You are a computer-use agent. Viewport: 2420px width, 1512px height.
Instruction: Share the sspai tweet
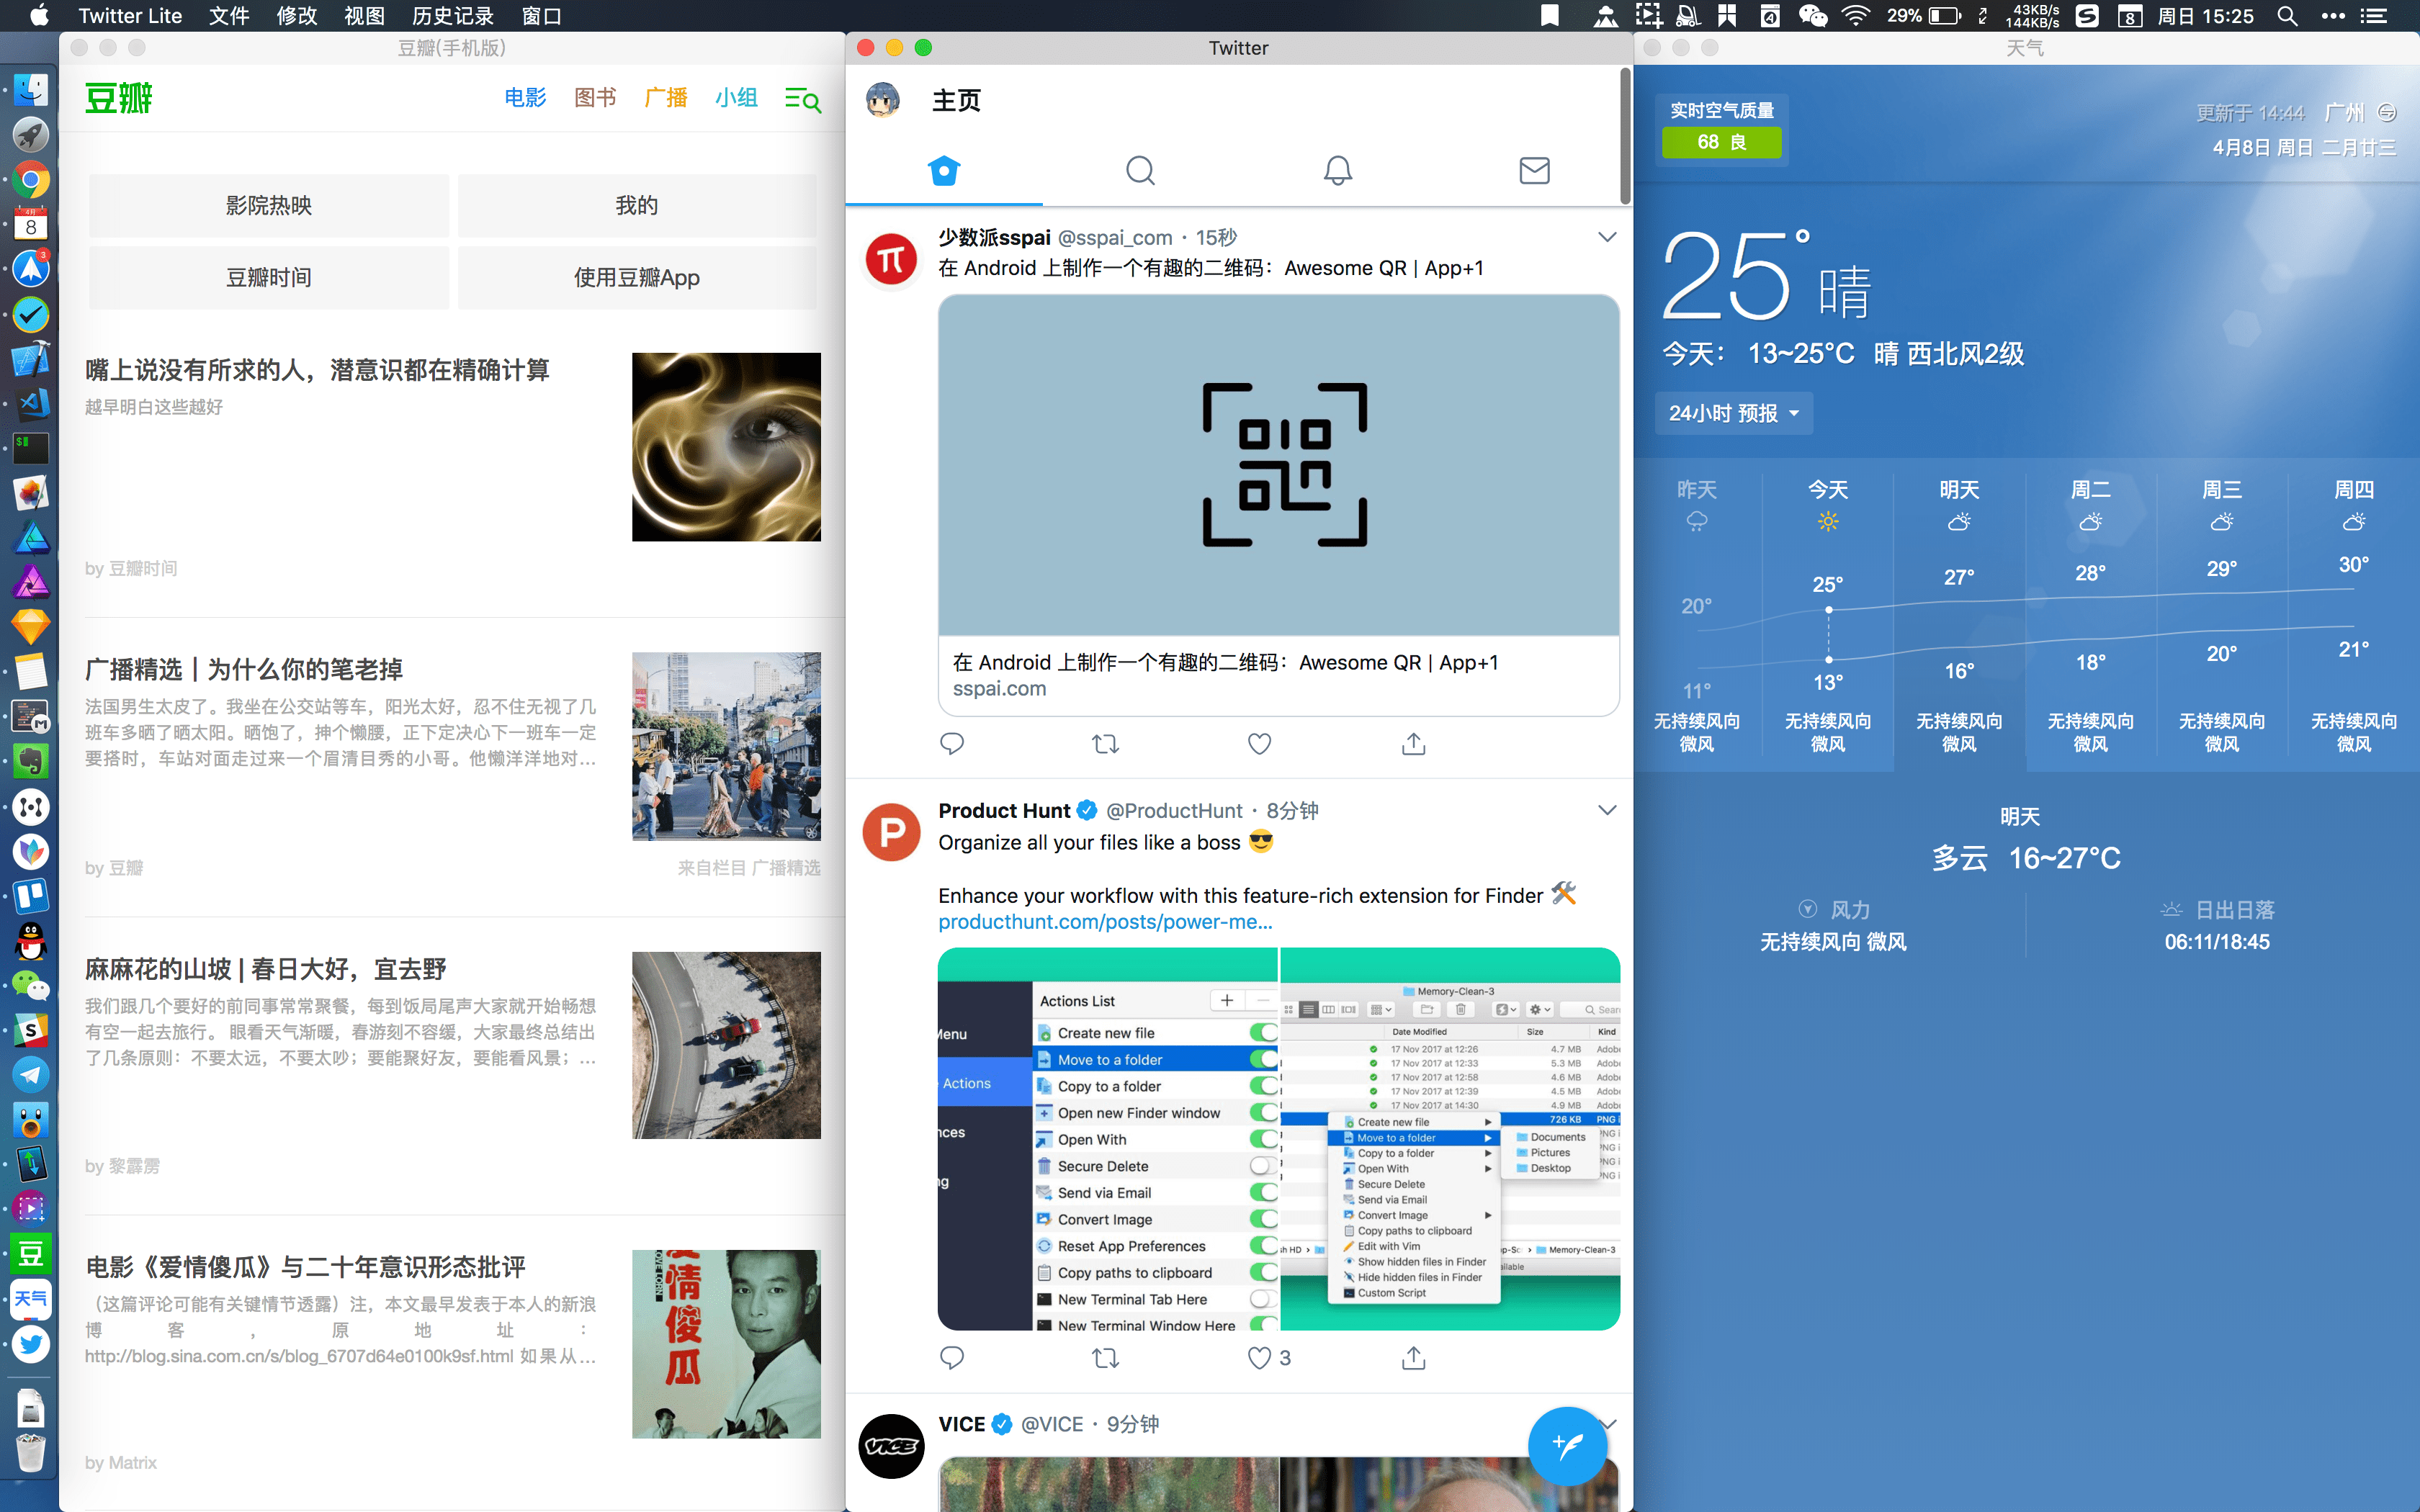click(x=1413, y=743)
